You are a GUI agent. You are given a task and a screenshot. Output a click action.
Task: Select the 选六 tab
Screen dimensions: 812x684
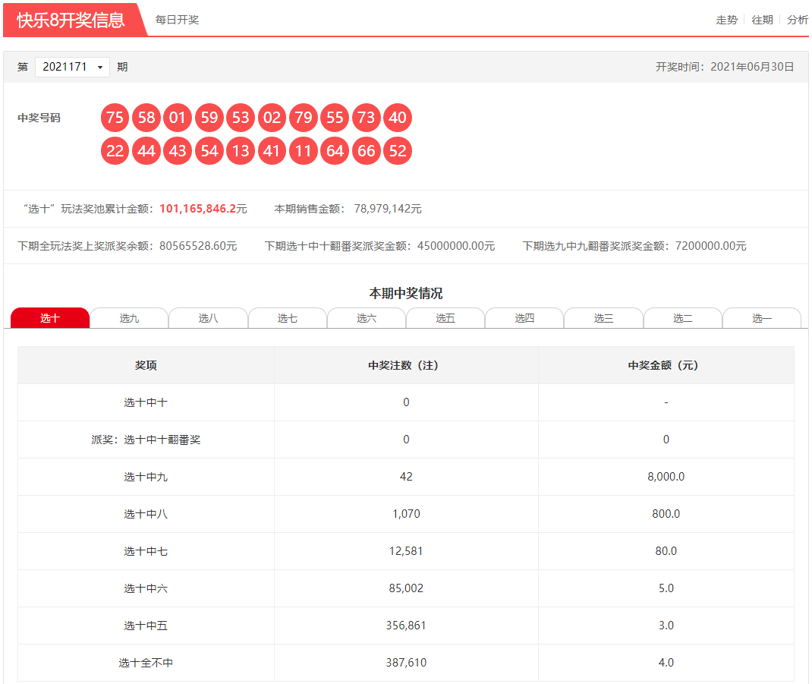(x=367, y=318)
